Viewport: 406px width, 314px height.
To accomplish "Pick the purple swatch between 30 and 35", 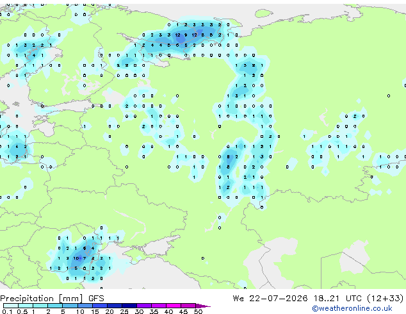I will [x=144, y=306].
